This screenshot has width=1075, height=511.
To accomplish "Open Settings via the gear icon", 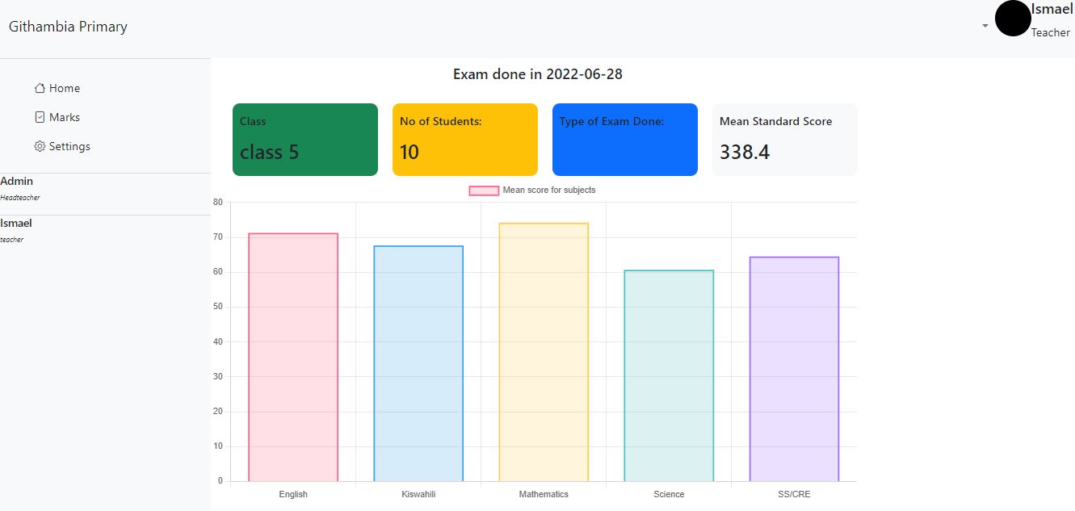I will point(39,146).
